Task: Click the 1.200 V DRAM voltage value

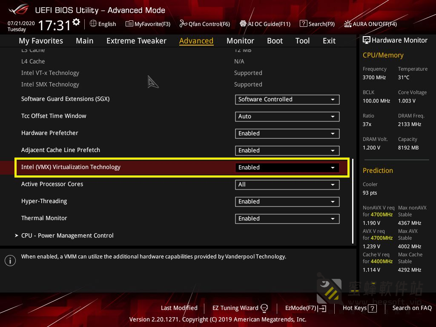Action: [x=371, y=148]
